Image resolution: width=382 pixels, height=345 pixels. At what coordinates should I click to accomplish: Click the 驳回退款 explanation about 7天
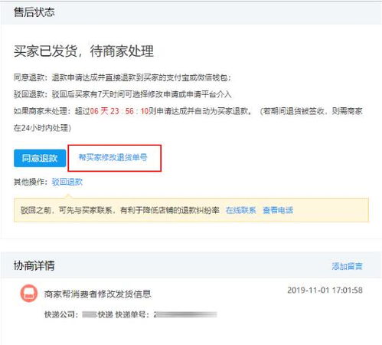(x=122, y=94)
